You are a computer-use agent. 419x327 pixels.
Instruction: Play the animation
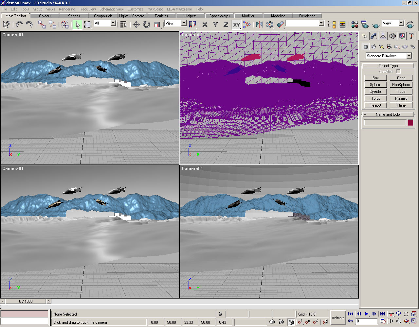[x=367, y=314]
